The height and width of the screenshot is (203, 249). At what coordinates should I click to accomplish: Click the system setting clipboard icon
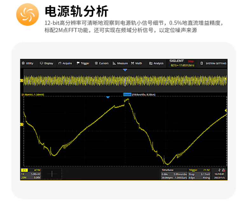(x=202, y=63)
